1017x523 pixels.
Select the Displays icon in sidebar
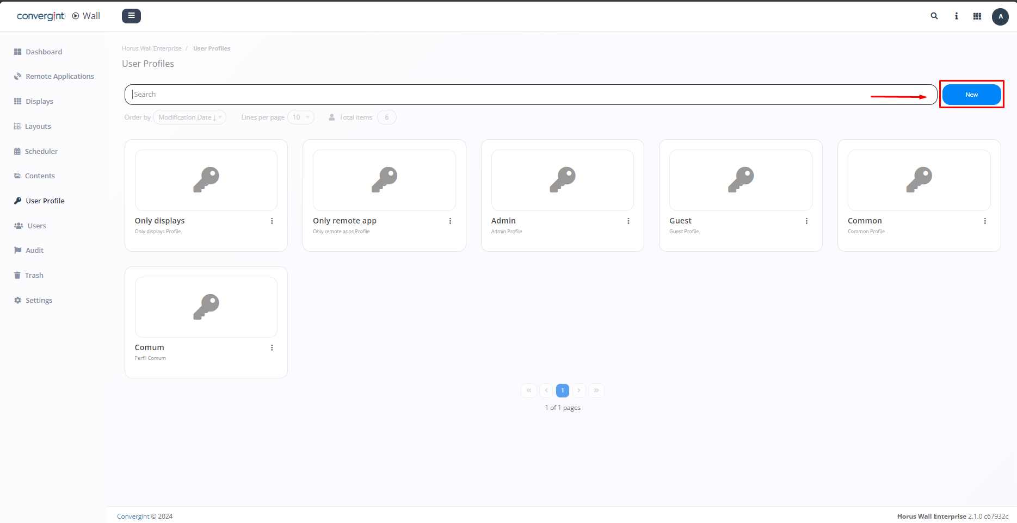point(18,101)
